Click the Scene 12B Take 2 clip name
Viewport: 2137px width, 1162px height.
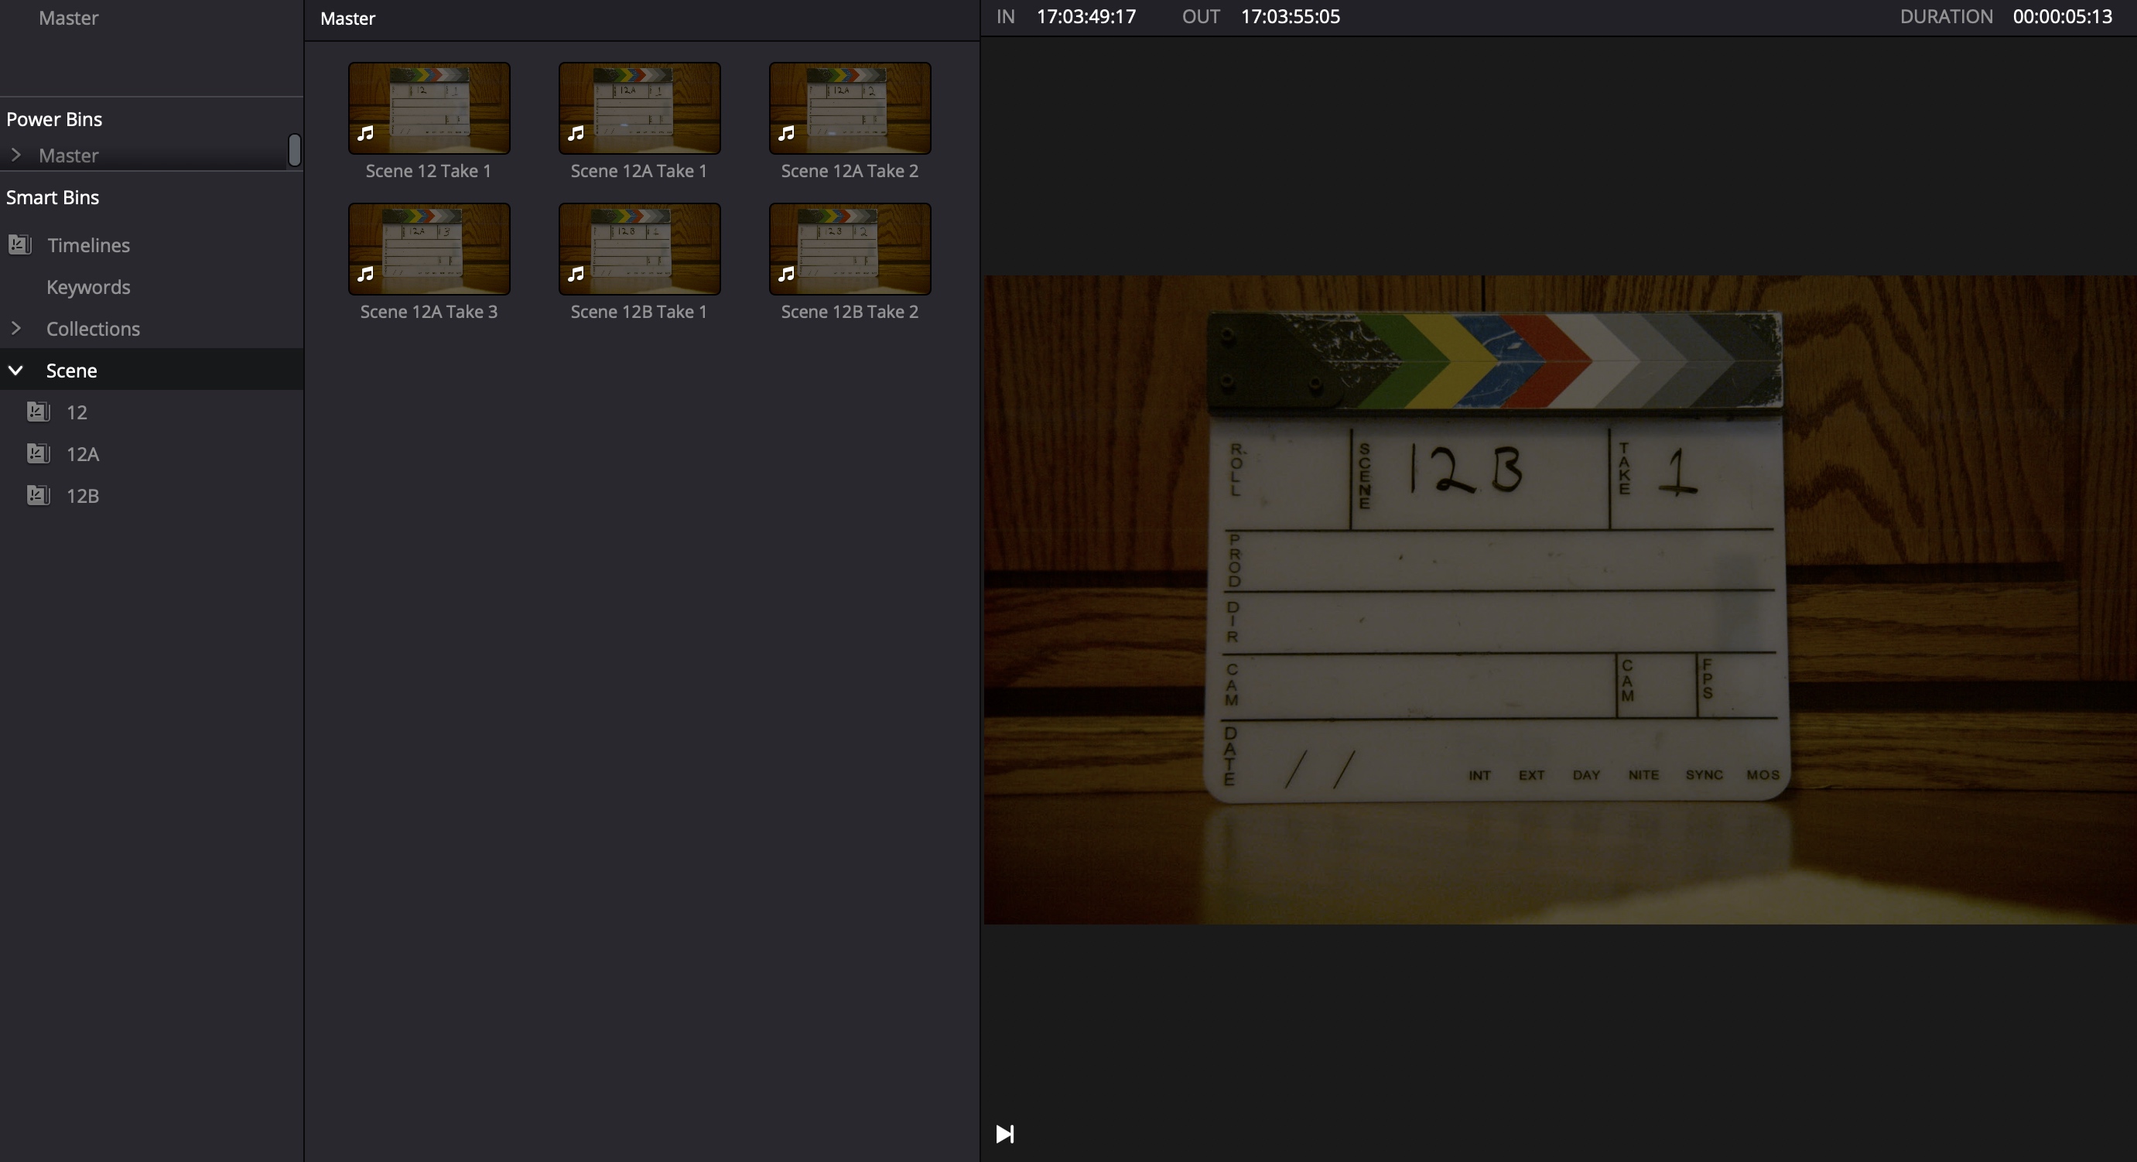[x=850, y=312]
